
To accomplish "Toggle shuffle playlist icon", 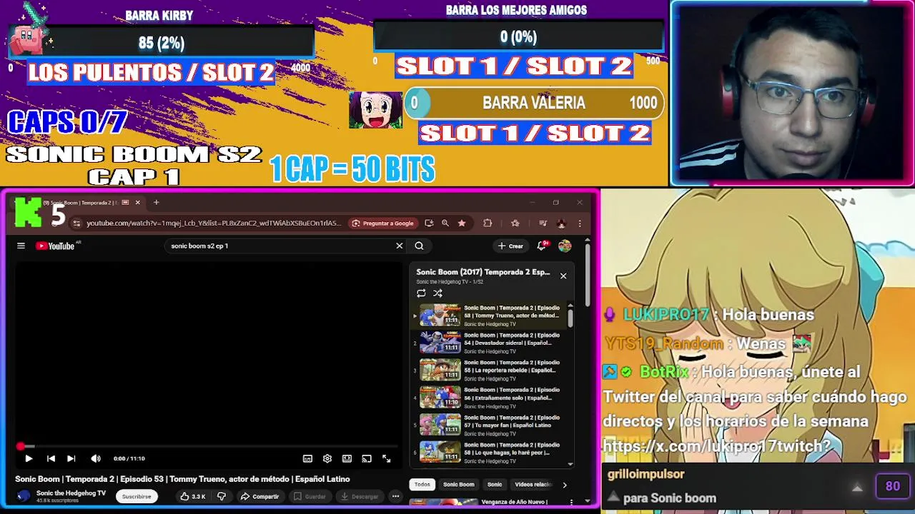I will [x=437, y=293].
